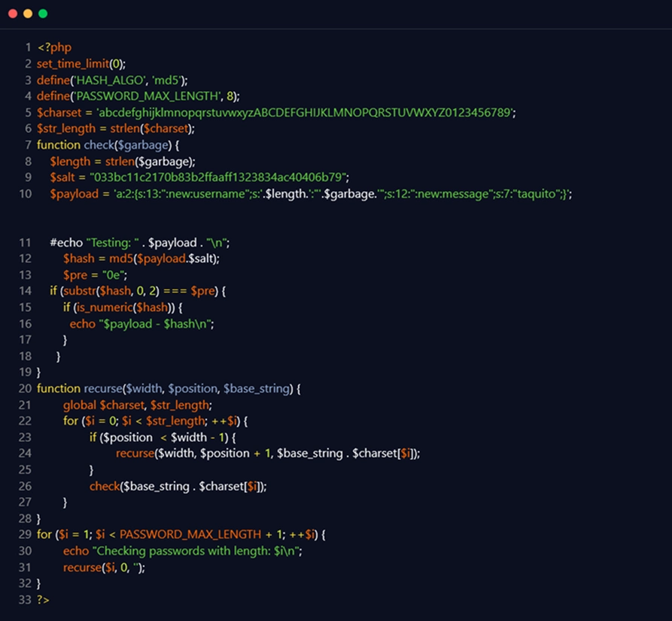The height and width of the screenshot is (621, 672).
Task: Click the yellow minimize window dot
Action: click(28, 14)
